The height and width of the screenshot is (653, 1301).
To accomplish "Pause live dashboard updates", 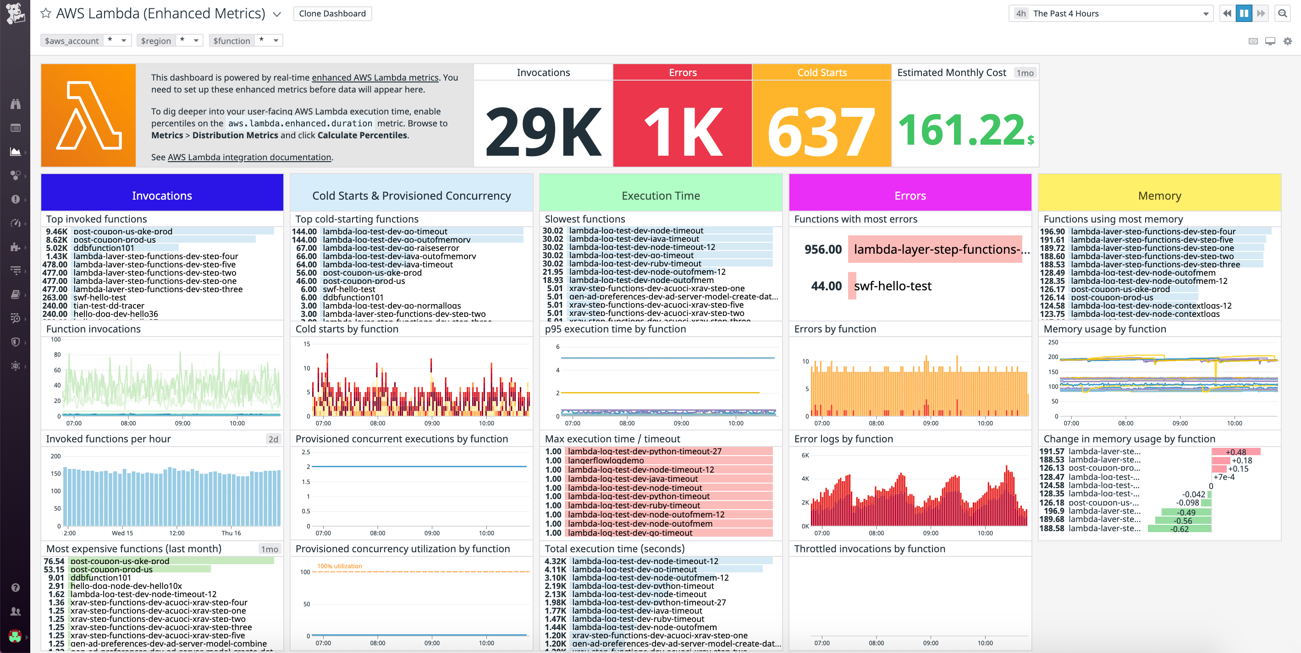I will tap(1244, 14).
